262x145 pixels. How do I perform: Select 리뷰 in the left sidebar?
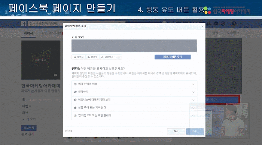25,113
